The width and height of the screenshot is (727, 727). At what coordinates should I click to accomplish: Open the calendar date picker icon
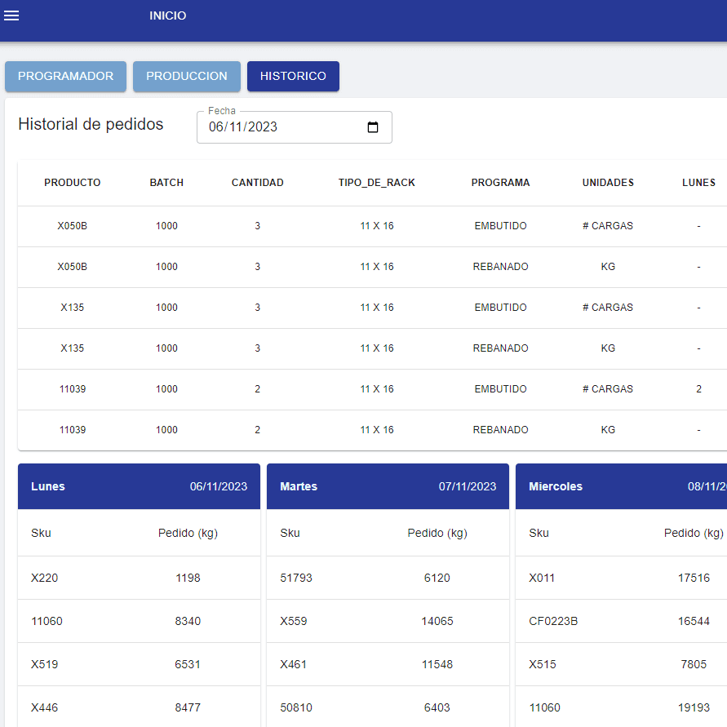(x=373, y=127)
